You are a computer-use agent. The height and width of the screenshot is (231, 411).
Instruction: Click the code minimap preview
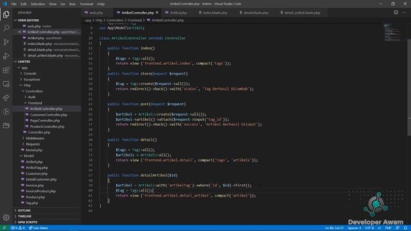(x=392, y=32)
